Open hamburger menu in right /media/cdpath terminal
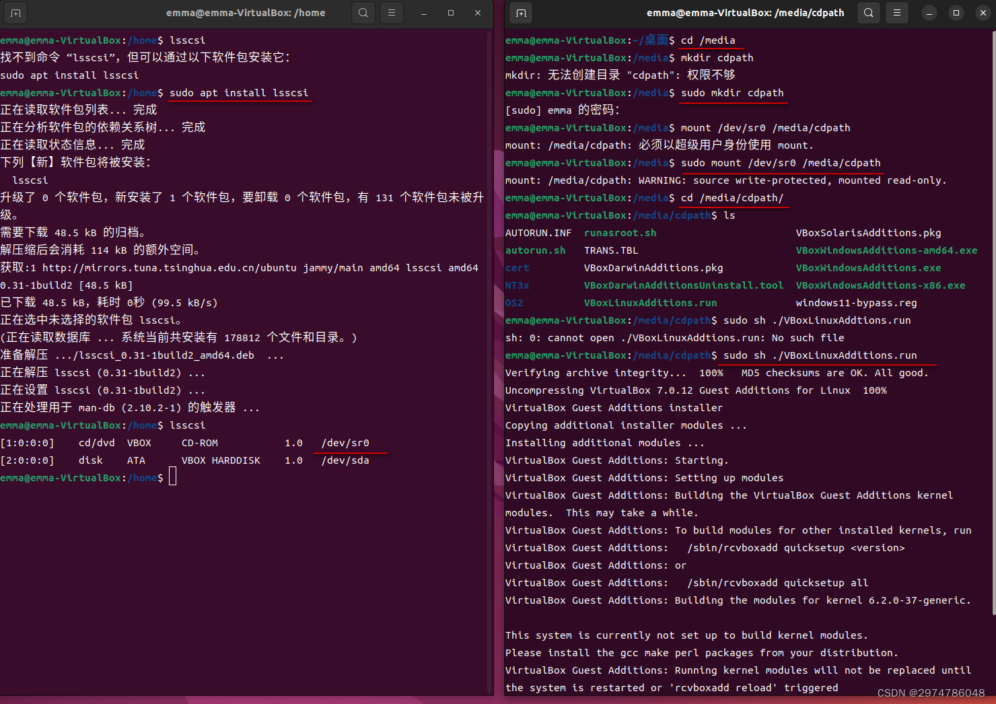This screenshot has height=704, width=996. click(x=897, y=13)
